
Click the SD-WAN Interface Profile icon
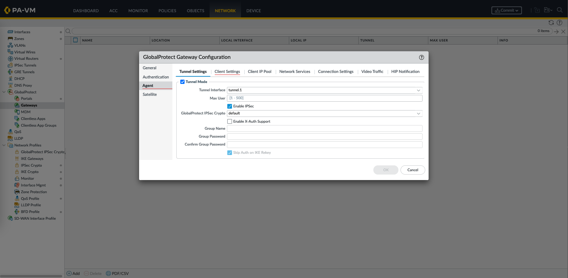(x=10, y=218)
